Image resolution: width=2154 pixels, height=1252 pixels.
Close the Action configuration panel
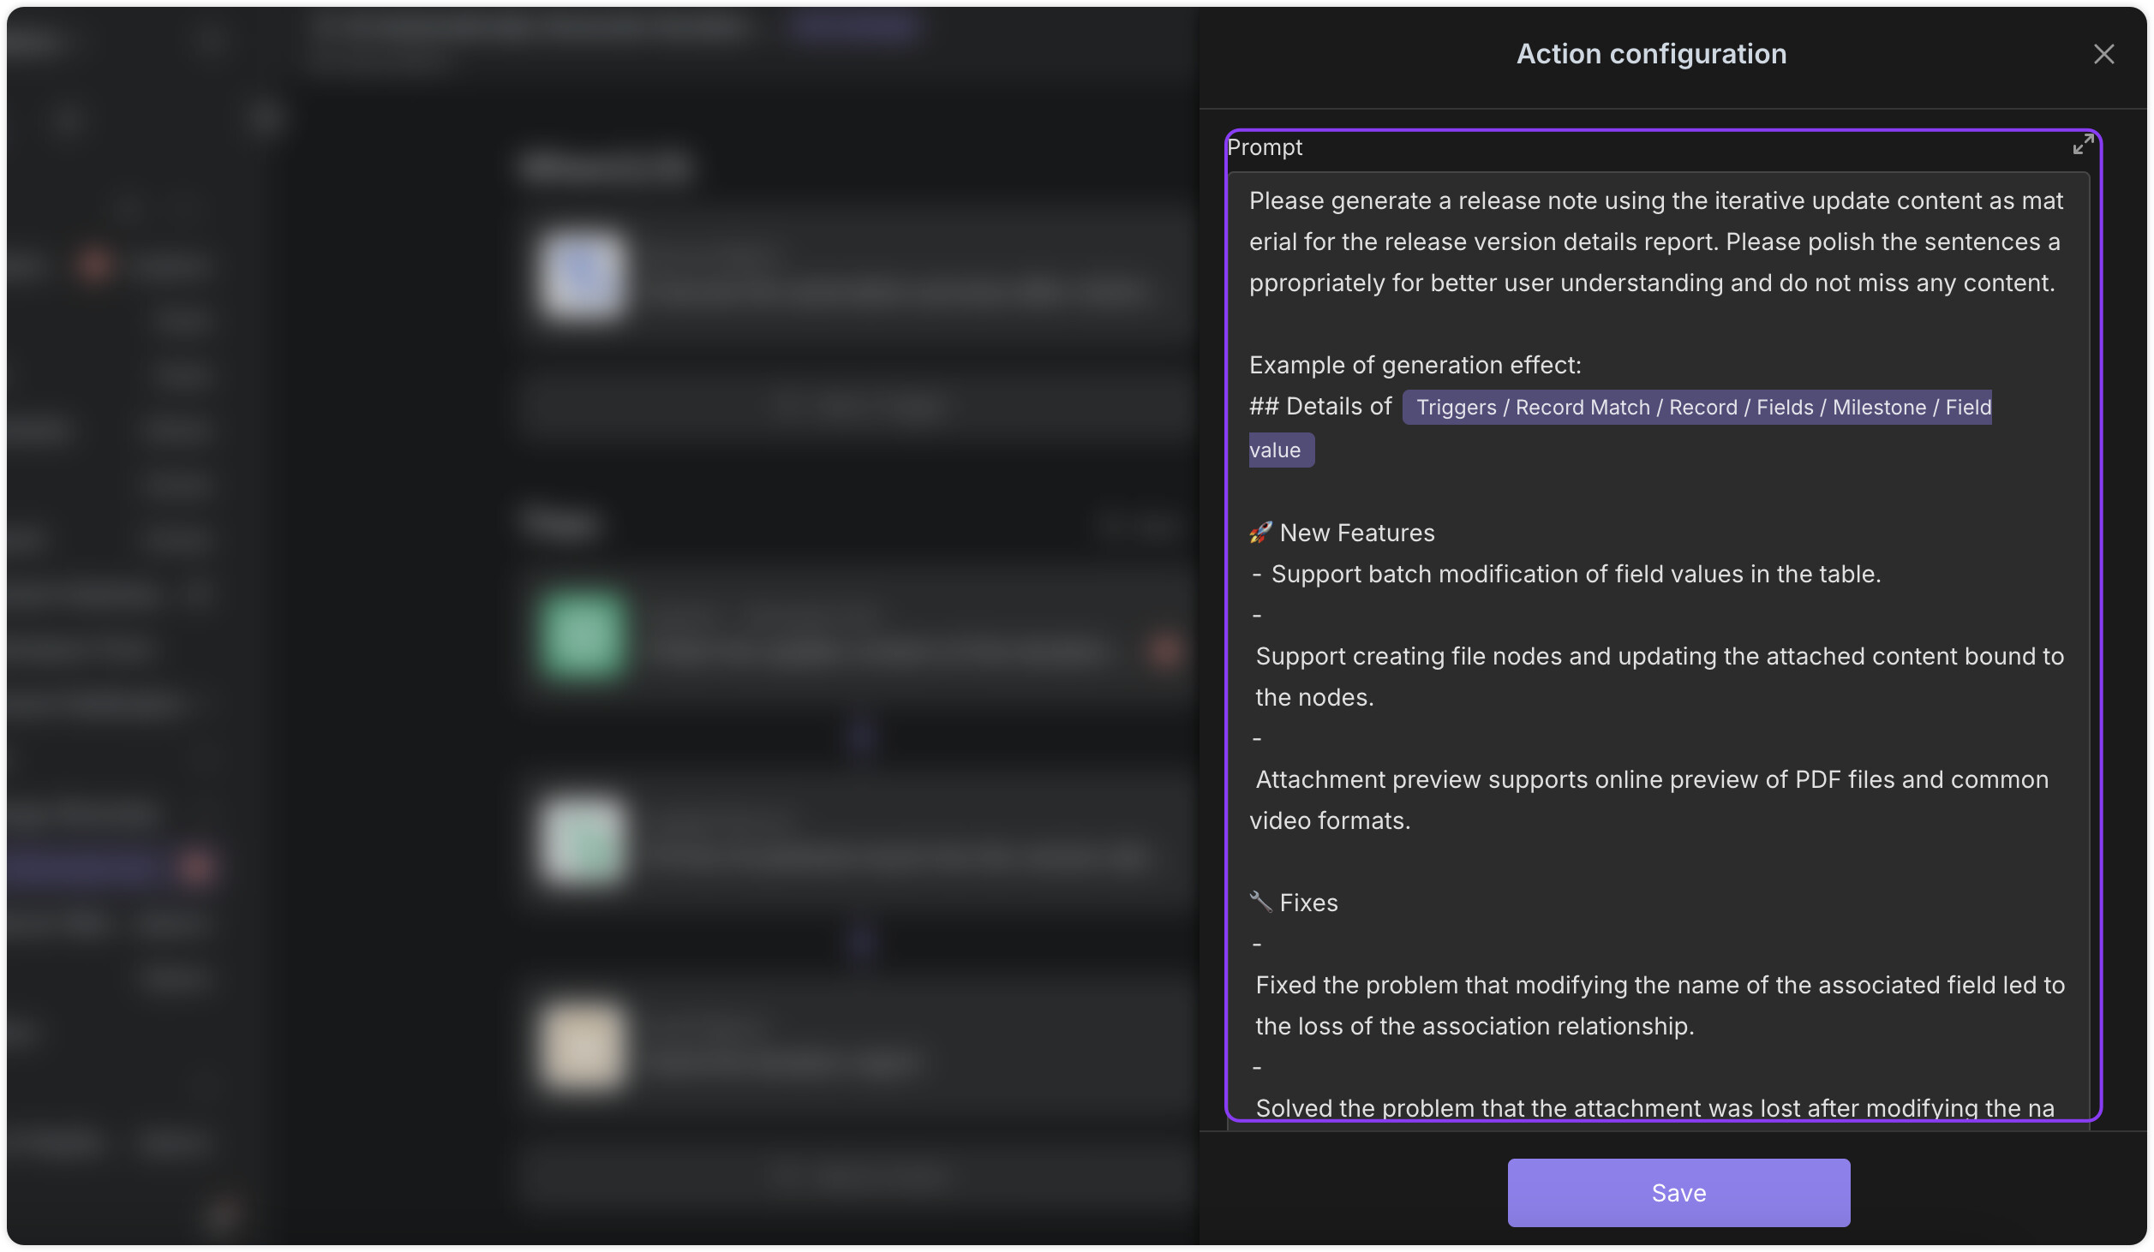(x=2103, y=54)
